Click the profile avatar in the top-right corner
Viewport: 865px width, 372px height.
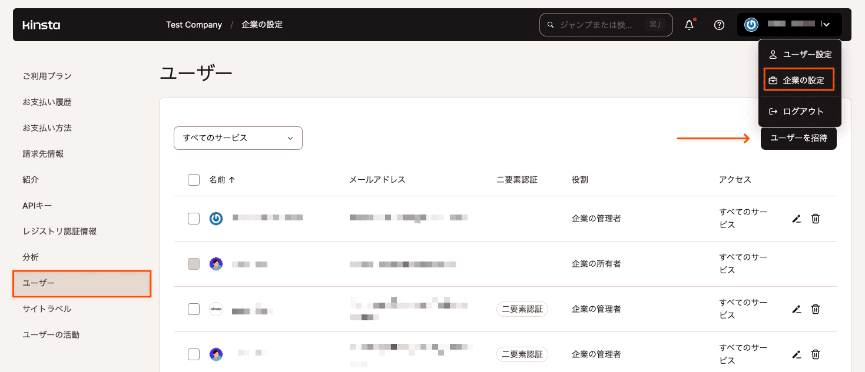tap(752, 24)
